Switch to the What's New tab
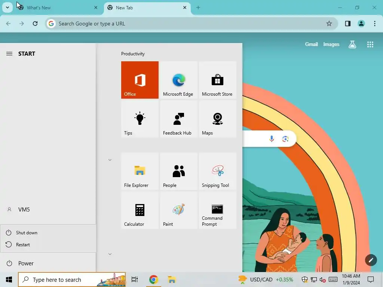383x287 pixels. click(x=57, y=8)
